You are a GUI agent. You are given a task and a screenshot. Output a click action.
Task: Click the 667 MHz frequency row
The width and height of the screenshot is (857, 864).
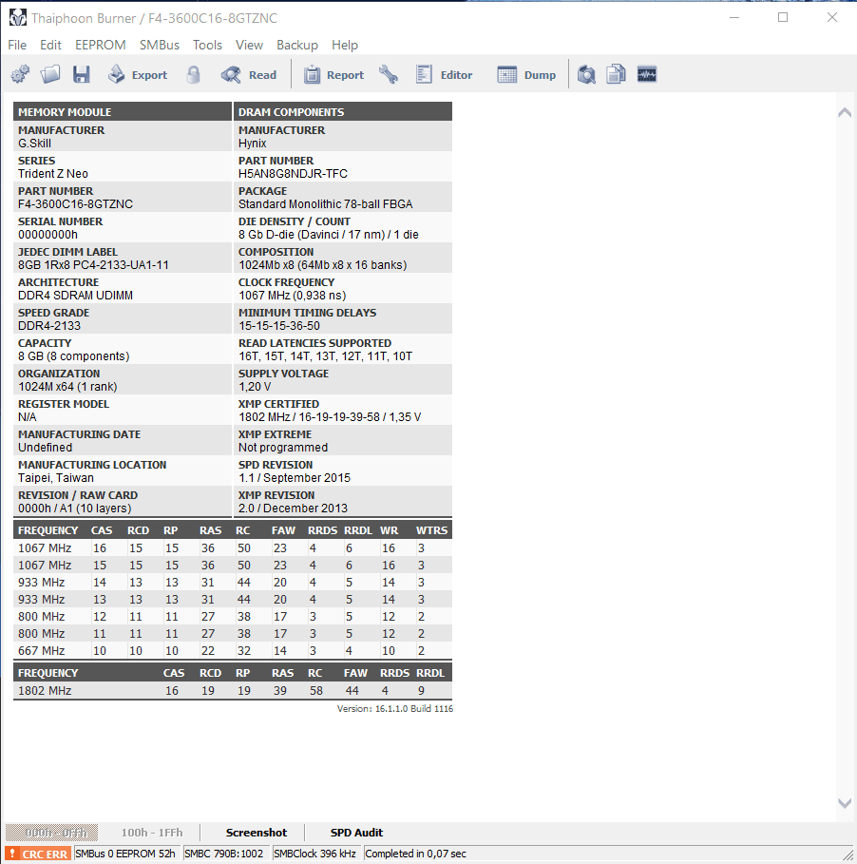coord(233,651)
